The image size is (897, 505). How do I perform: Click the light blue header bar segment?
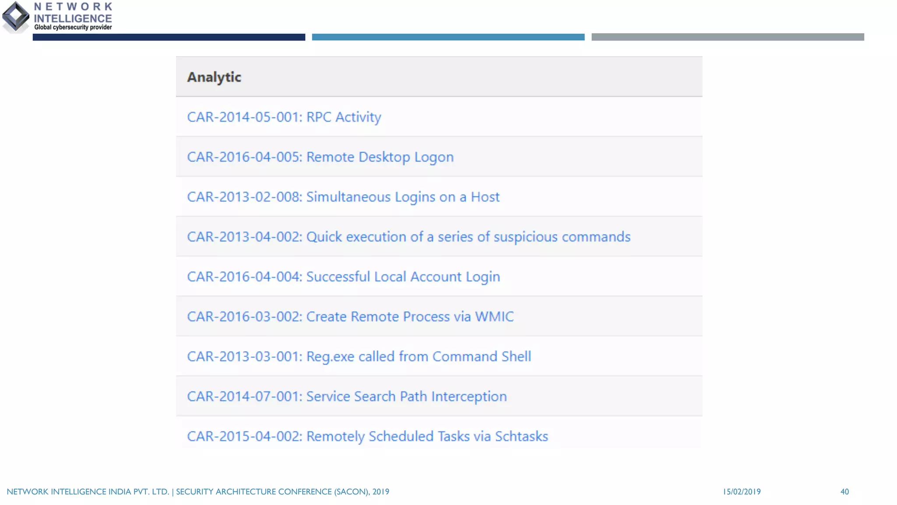pyautogui.click(x=448, y=37)
